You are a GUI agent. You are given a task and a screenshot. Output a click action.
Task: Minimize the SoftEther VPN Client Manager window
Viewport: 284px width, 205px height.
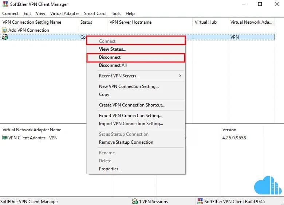pyautogui.click(x=244, y=4)
